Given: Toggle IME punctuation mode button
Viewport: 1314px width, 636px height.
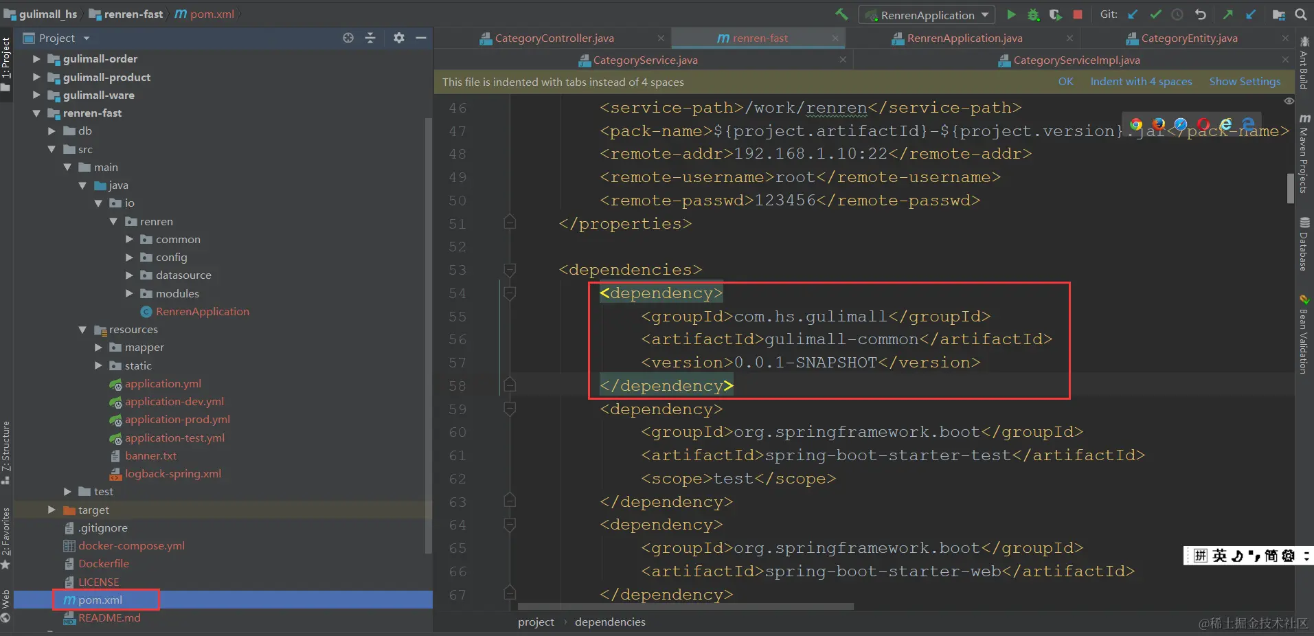Looking at the screenshot, I should [1254, 556].
